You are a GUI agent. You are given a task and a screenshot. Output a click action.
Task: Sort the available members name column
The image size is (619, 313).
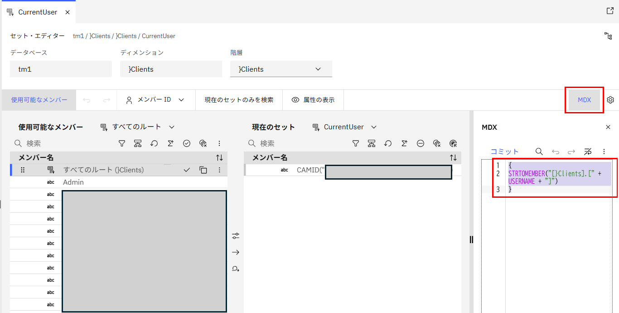pos(219,158)
